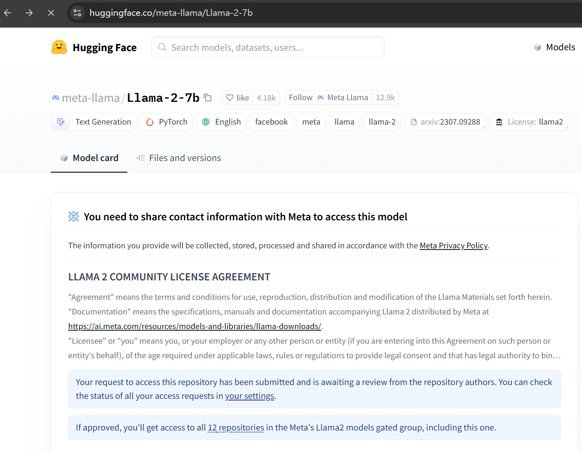
Task: Open the Meta Privacy Policy link
Action: point(453,246)
